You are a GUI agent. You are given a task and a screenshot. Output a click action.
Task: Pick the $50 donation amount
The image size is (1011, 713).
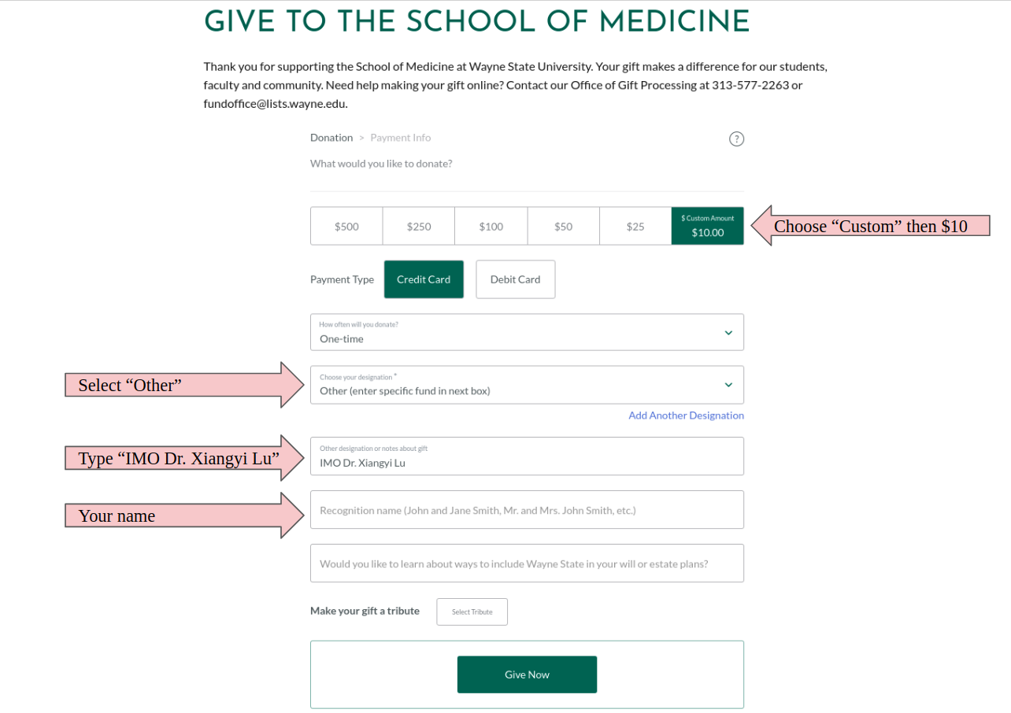(563, 227)
